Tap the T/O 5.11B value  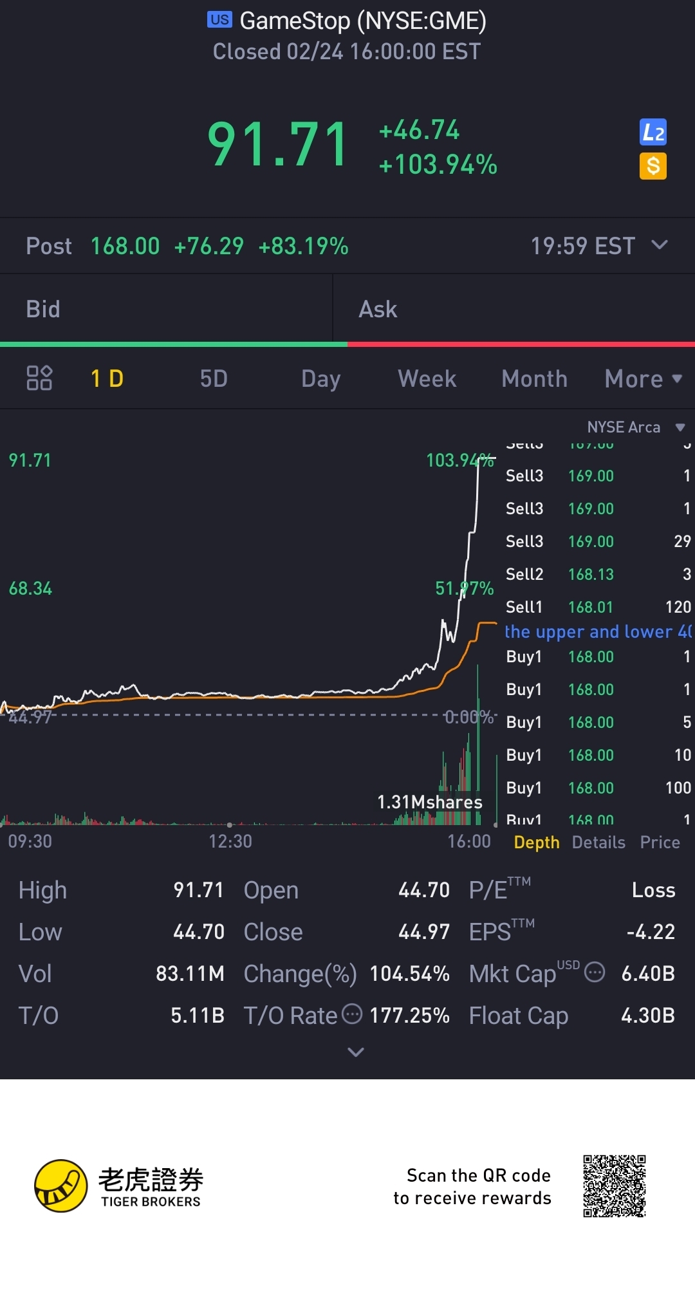198,1016
